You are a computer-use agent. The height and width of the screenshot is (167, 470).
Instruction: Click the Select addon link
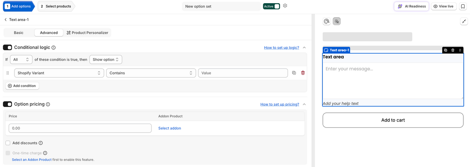[x=170, y=128]
